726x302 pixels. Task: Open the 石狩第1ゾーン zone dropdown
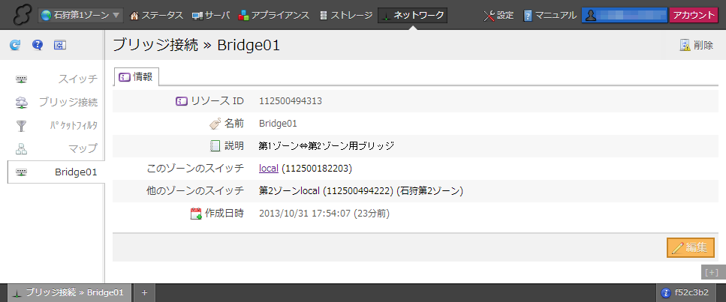point(81,15)
